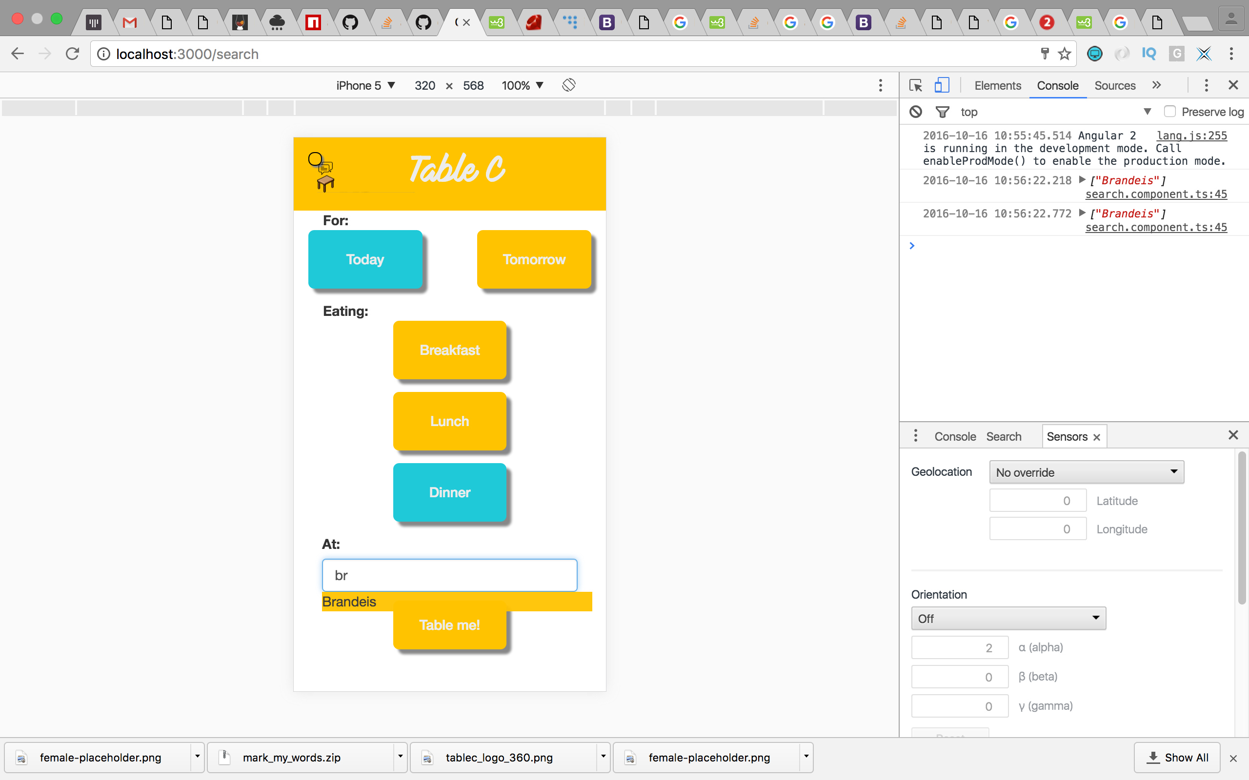Image resolution: width=1249 pixels, height=780 pixels.
Task: Open the search.component.ts:45 source link
Action: [x=1156, y=195]
